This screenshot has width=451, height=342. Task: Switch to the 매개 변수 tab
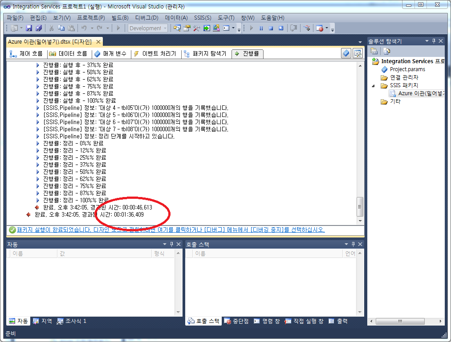coord(110,54)
